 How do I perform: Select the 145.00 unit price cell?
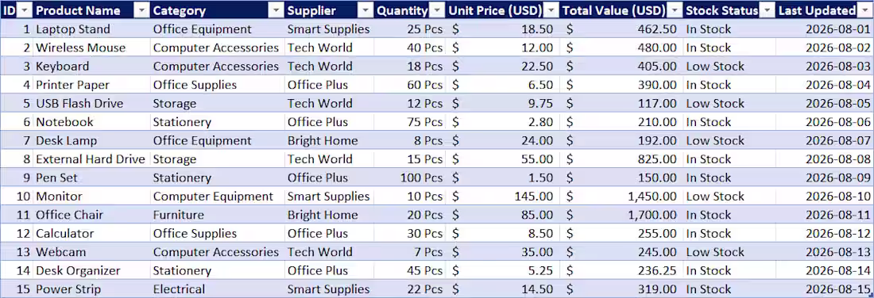[501, 197]
